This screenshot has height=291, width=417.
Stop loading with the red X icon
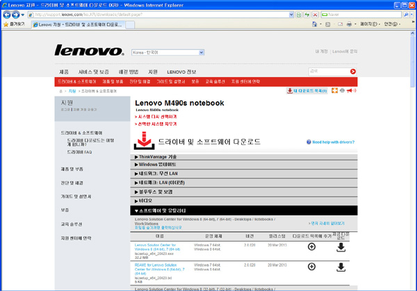[x=315, y=15]
